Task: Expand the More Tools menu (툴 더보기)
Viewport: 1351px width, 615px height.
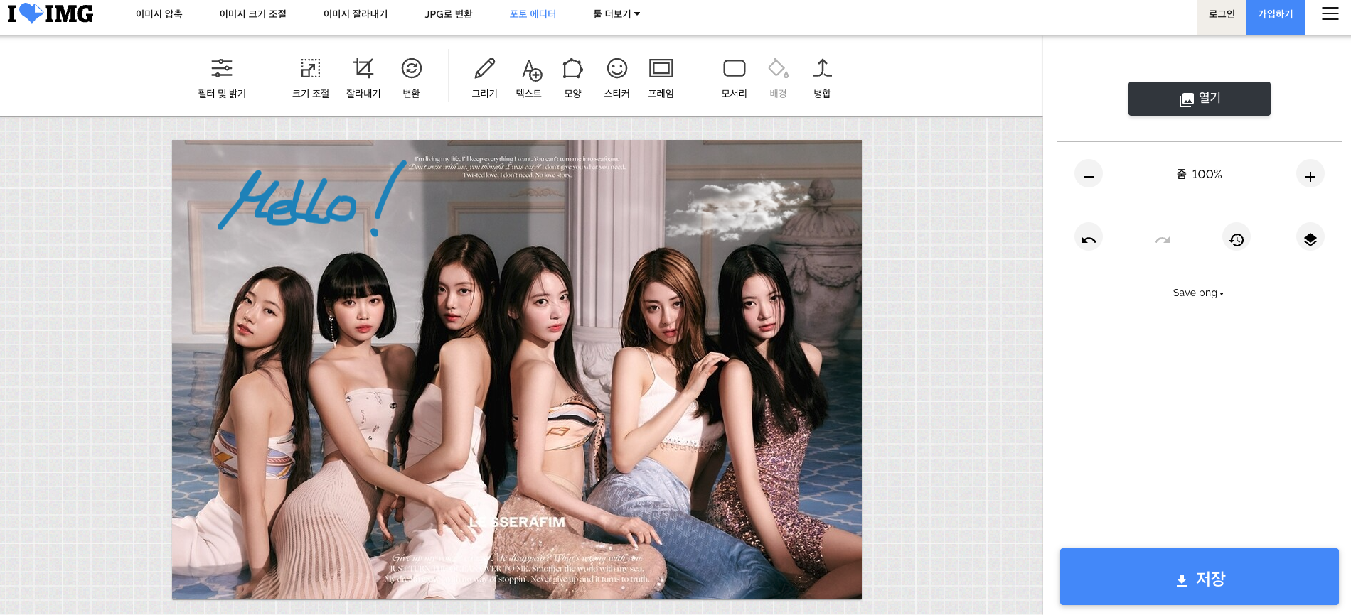Action: 616,14
